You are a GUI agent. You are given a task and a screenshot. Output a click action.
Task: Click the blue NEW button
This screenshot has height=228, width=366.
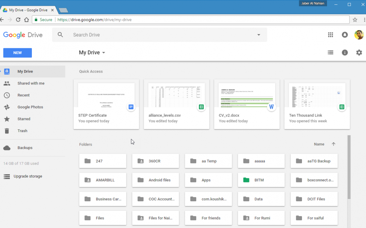[x=17, y=53]
